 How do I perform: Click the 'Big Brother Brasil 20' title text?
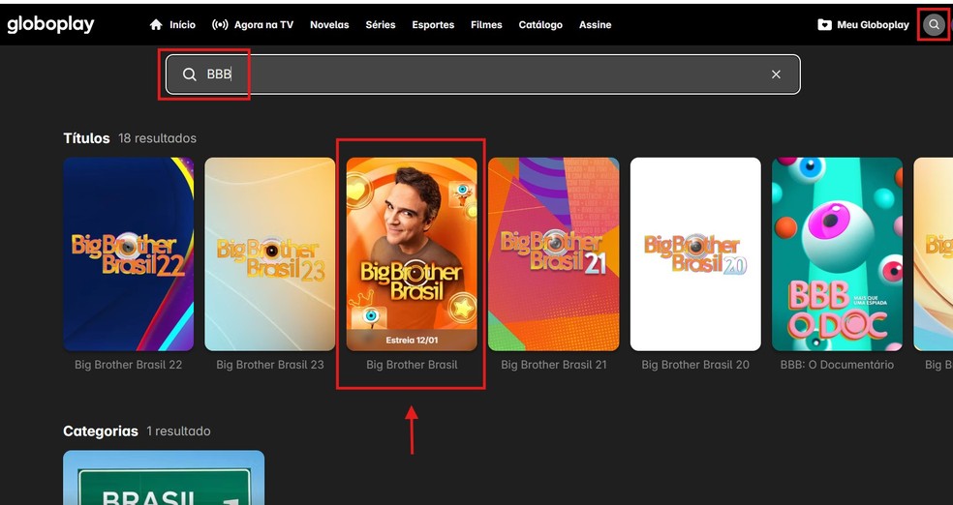click(x=695, y=365)
